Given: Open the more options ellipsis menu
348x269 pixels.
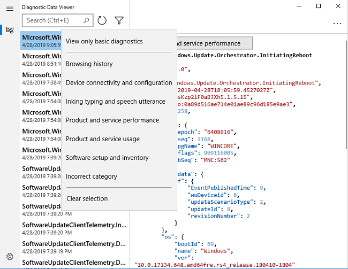Looking at the screenshot, I should click(x=337, y=24).
